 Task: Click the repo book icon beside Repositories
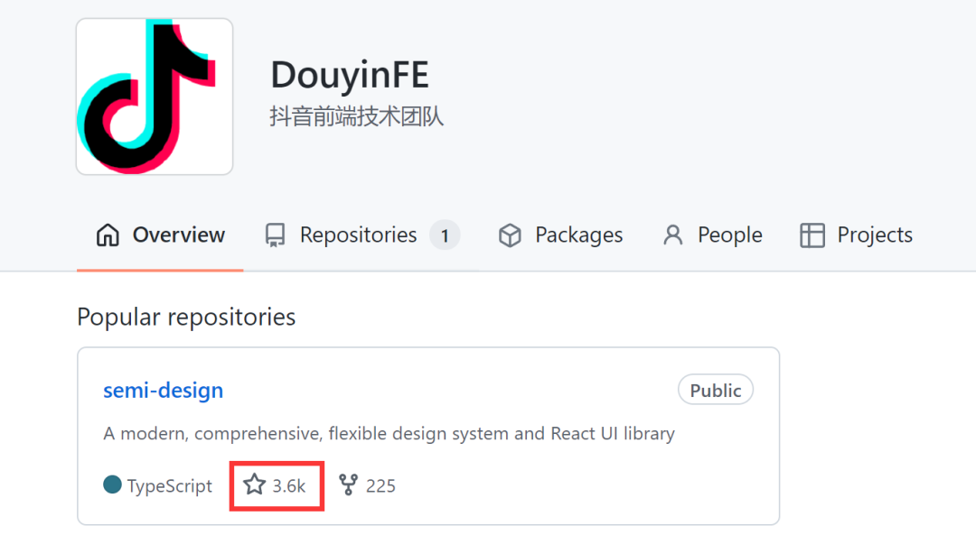tap(275, 235)
